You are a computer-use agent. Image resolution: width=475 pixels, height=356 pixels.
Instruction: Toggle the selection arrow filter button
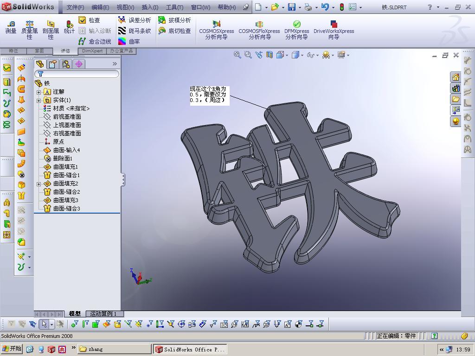(44, 324)
